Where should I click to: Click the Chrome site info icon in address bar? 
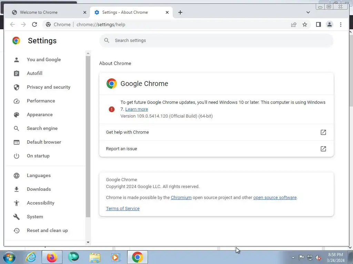coord(48,24)
